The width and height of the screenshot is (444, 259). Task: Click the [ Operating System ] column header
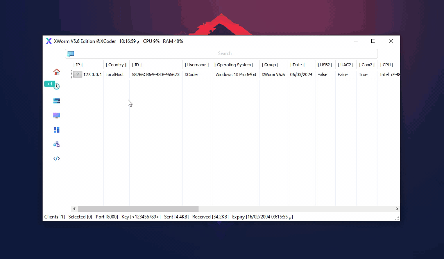(234, 65)
